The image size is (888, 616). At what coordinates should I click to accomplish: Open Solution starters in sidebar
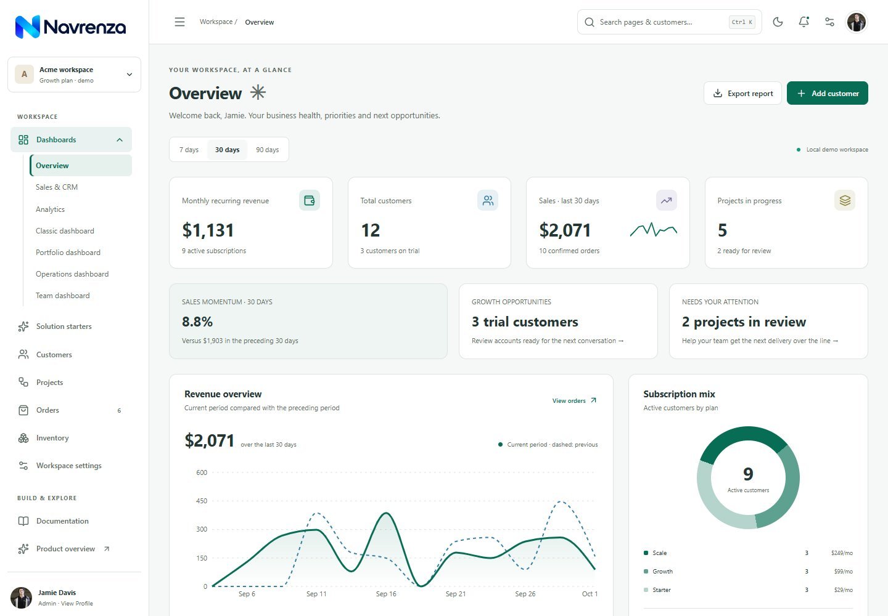(x=71, y=326)
